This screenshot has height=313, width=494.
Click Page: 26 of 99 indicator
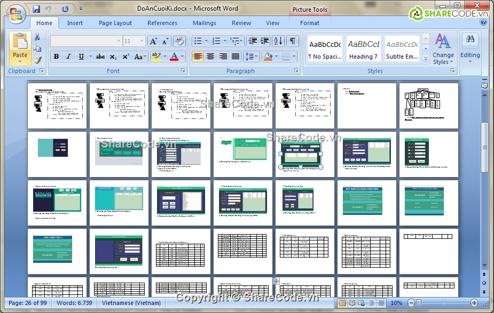[x=27, y=303]
